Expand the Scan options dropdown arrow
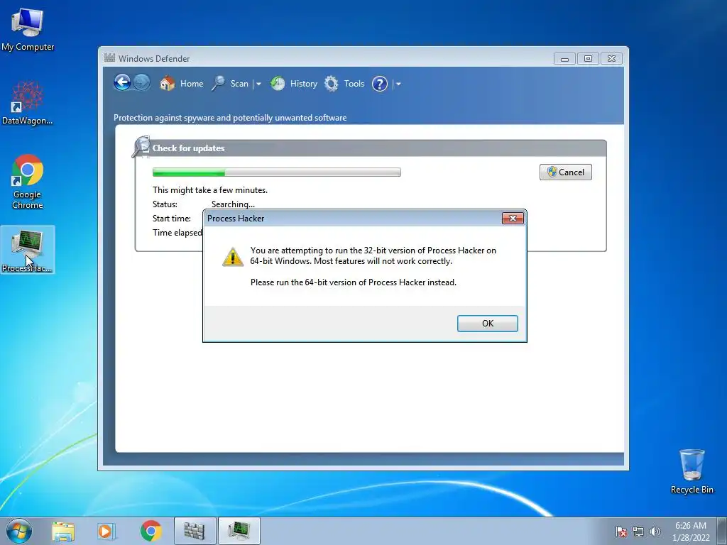This screenshot has width=727, height=545. pos(258,84)
